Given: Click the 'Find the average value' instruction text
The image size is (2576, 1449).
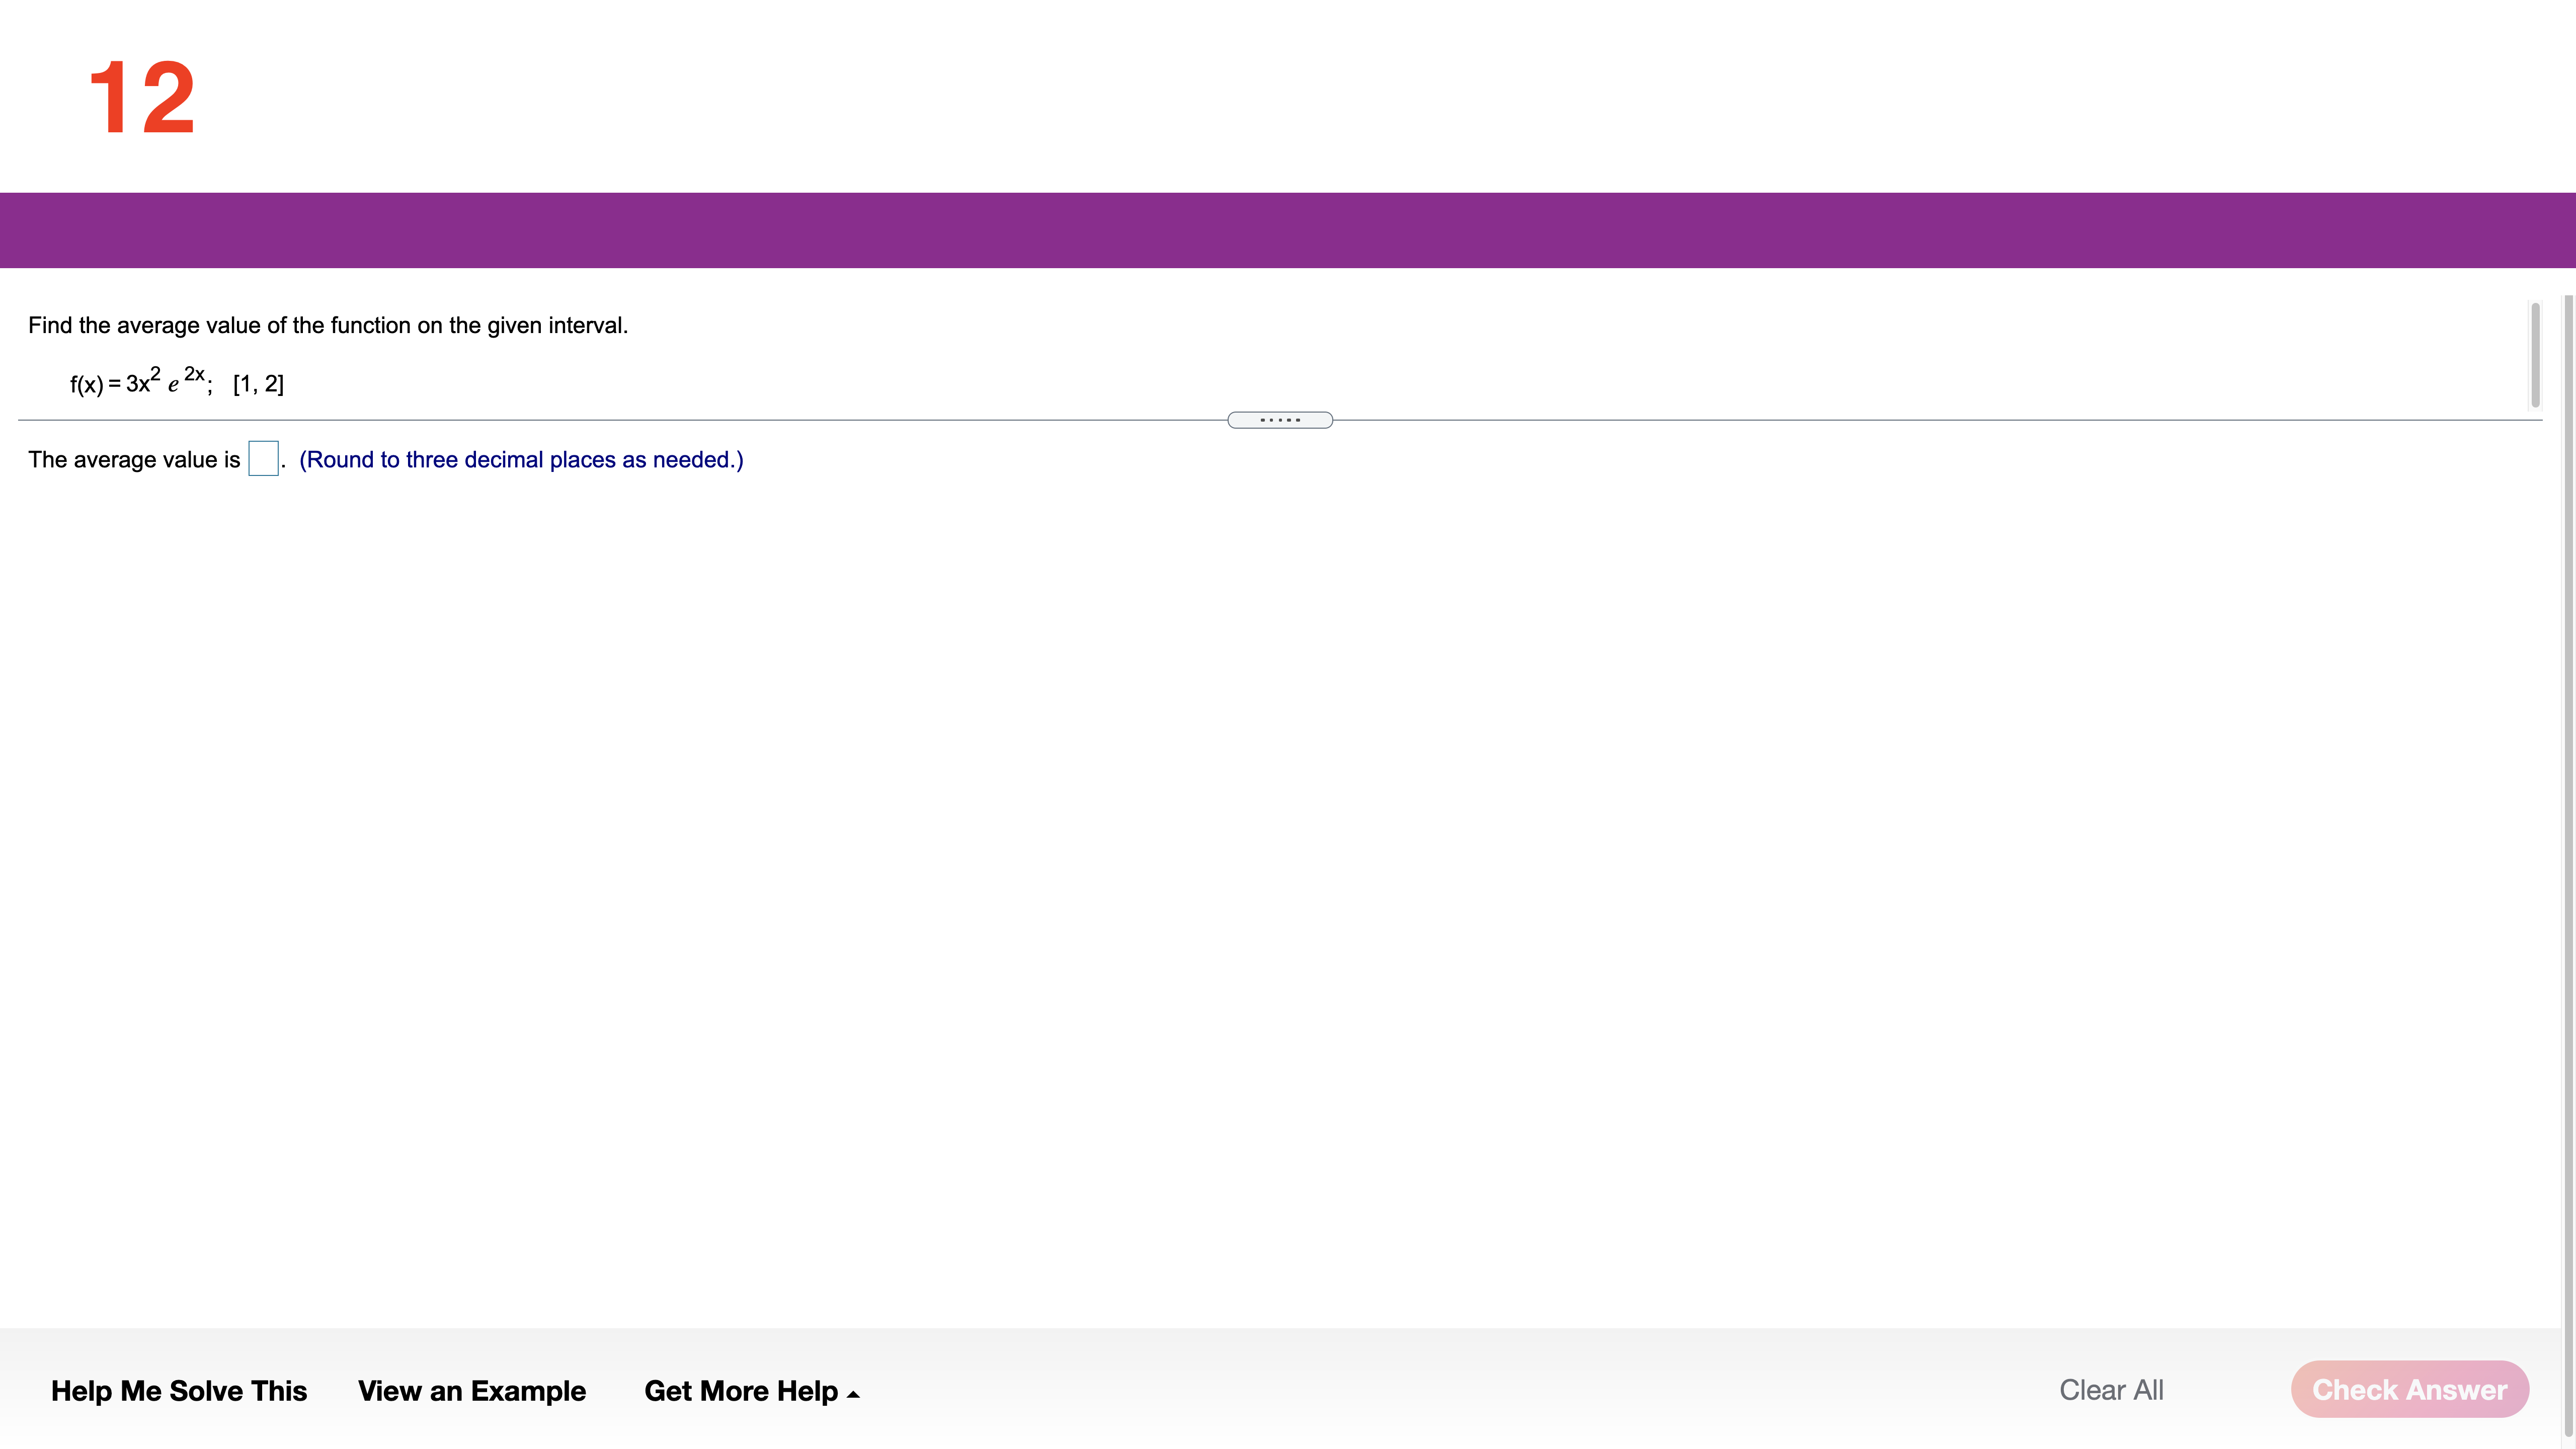Looking at the screenshot, I should click(328, 325).
